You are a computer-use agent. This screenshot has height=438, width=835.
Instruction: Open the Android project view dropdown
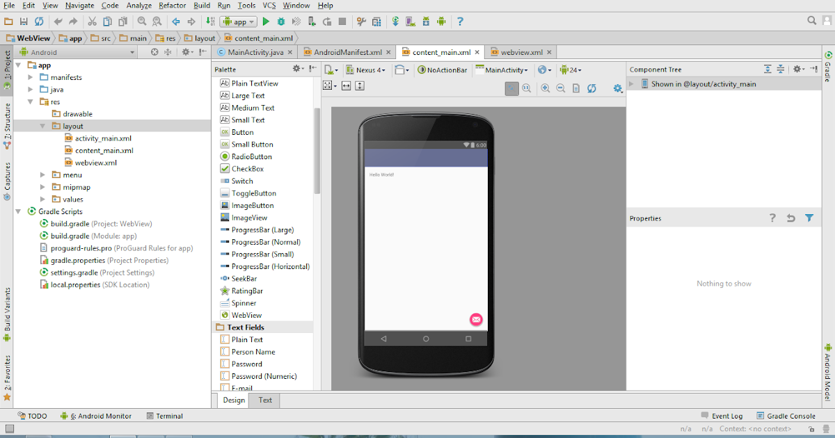pyautogui.click(x=77, y=52)
